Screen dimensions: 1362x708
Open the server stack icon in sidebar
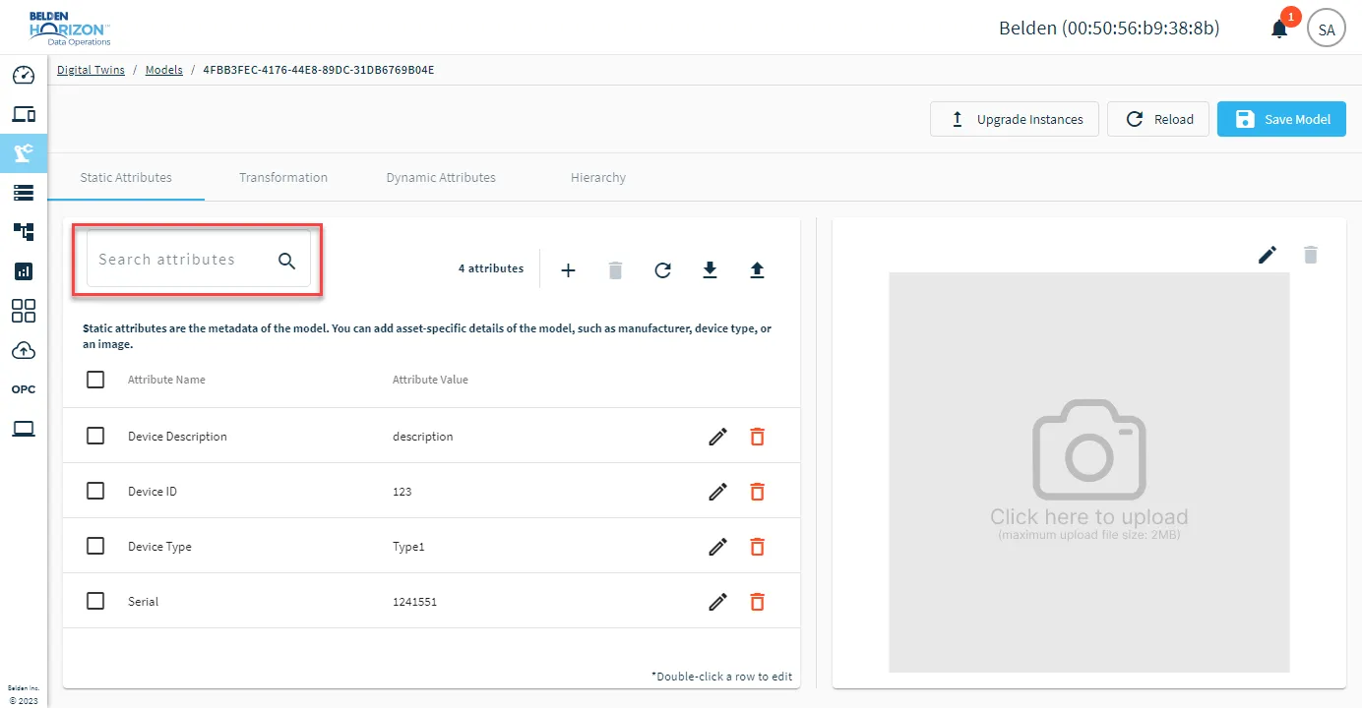point(24,193)
